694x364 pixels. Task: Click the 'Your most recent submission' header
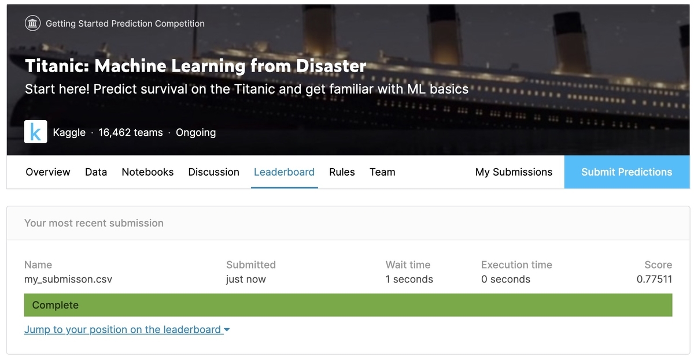tap(94, 223)
